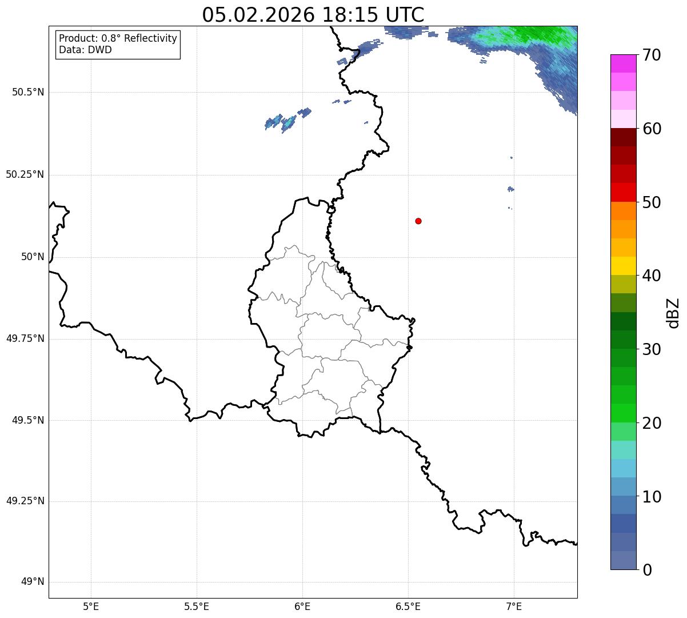Screen dimensions: 687x618
Task: Click the Product: 0.8° Reflectivity label
Action: 118,38
